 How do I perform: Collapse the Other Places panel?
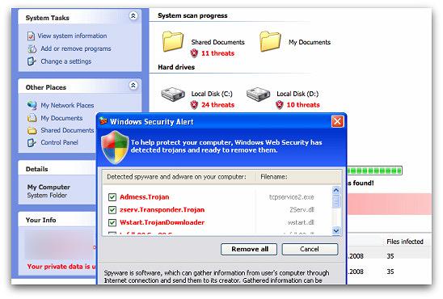(x=133, y=85)
